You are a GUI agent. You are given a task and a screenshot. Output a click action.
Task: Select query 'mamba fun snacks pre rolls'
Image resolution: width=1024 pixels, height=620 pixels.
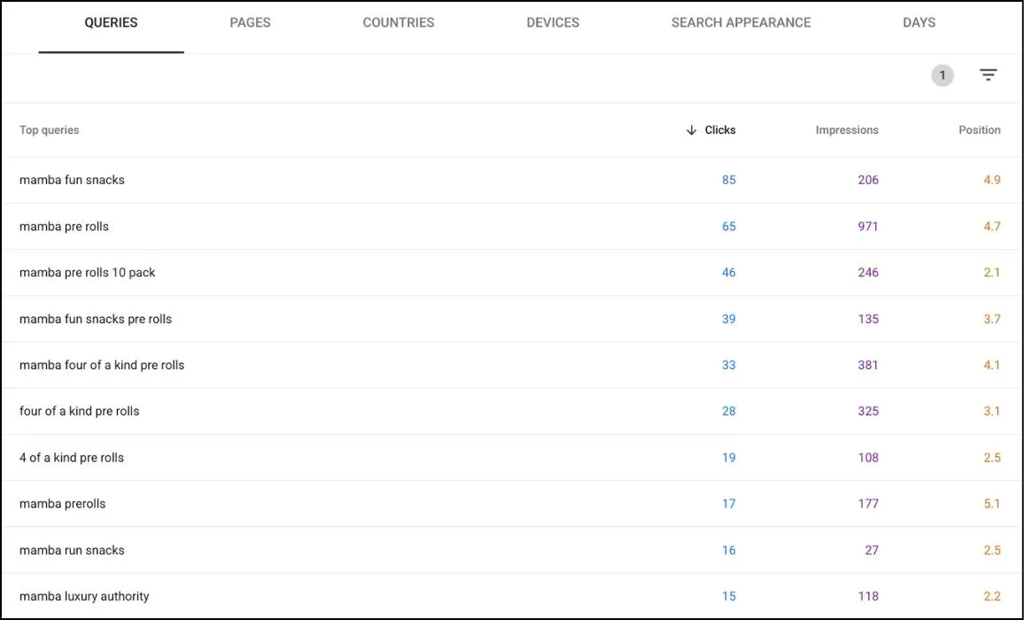96,319
